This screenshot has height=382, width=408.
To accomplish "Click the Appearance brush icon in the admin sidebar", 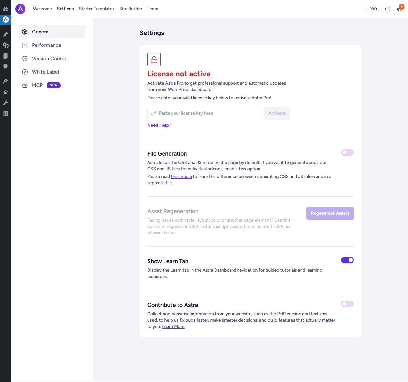I will [5, 81].
